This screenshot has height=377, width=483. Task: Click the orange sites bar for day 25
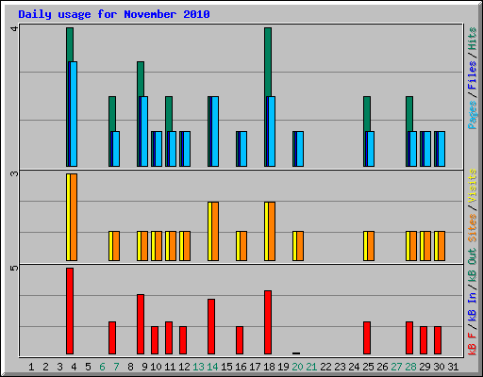[371, 246]
